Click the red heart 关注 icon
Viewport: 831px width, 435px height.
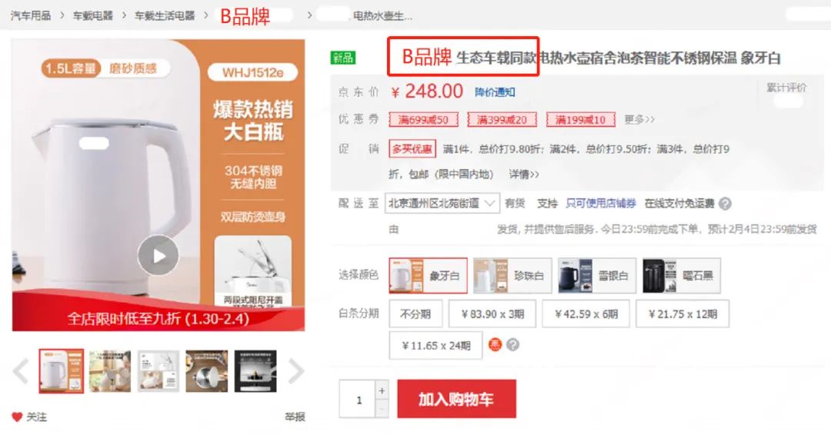tap(17, 417)
